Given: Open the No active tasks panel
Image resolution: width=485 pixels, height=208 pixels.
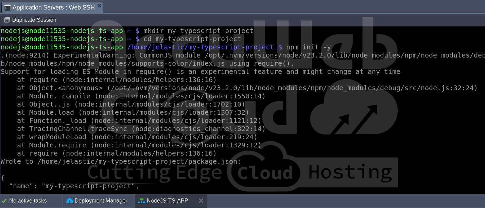Looking at the screenshot, I should point(28,201).
